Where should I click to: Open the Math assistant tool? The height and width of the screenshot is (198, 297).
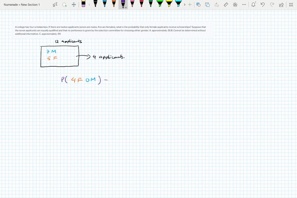point(235,5)
